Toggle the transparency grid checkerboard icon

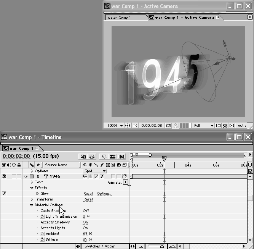click(x=225, y=125)
